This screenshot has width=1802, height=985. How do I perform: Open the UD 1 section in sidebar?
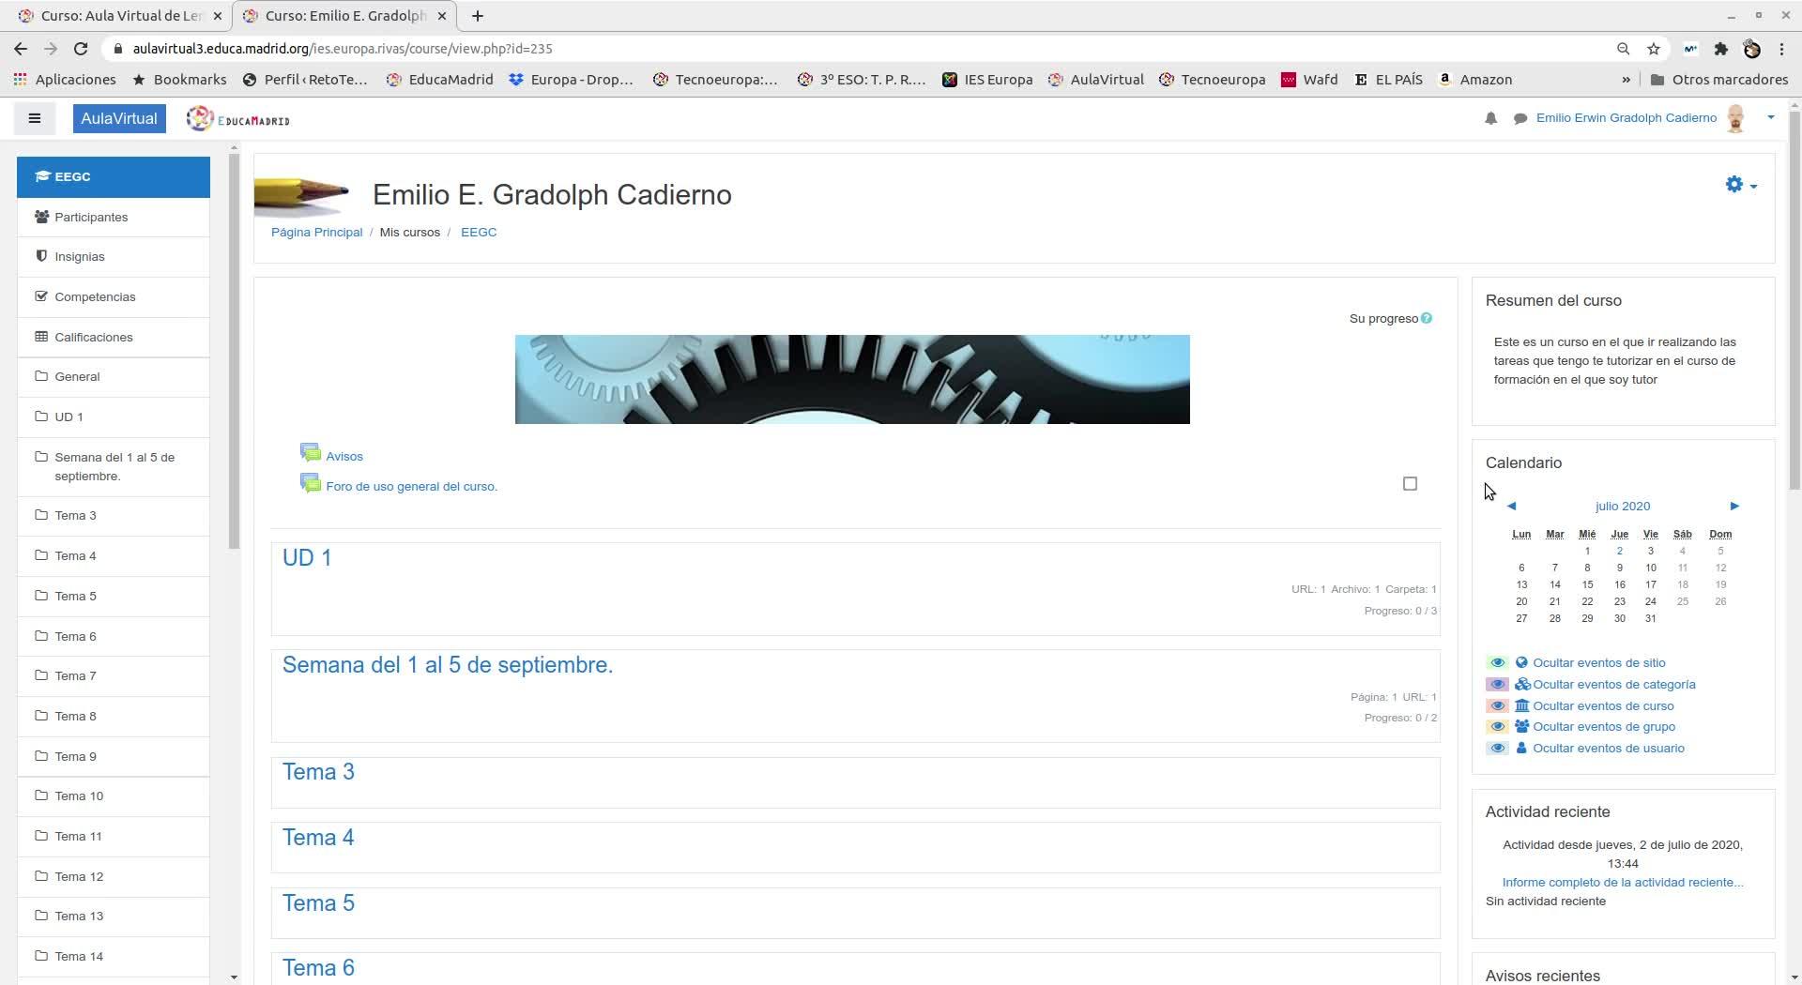pos(114,417)
